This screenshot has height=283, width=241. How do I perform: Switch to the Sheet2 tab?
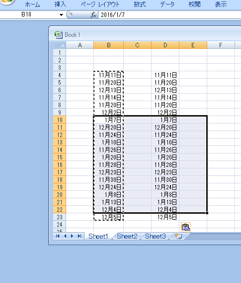pos(127,236)
